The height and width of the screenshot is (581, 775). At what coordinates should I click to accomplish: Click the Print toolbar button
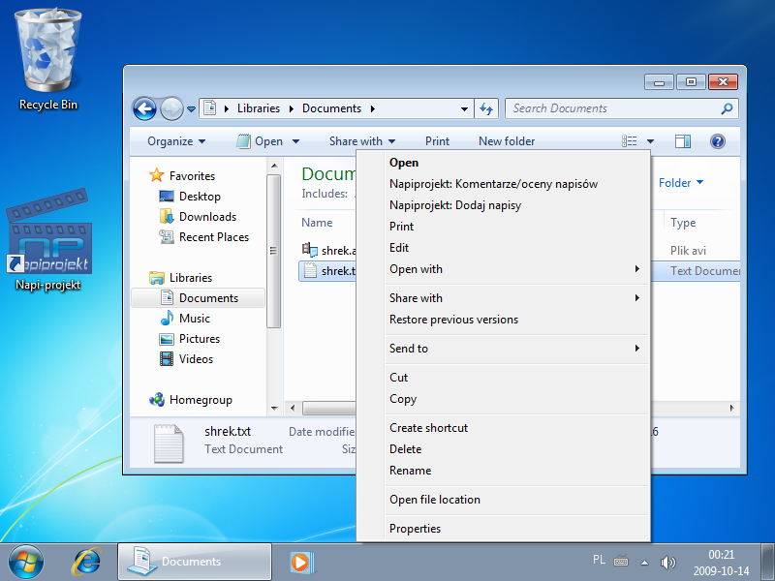coord(437,141)
